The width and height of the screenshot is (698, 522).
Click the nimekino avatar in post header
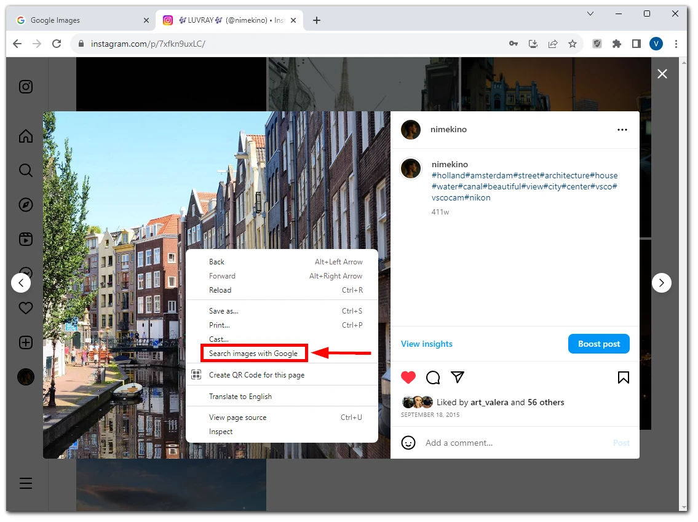tap(410, 130)
